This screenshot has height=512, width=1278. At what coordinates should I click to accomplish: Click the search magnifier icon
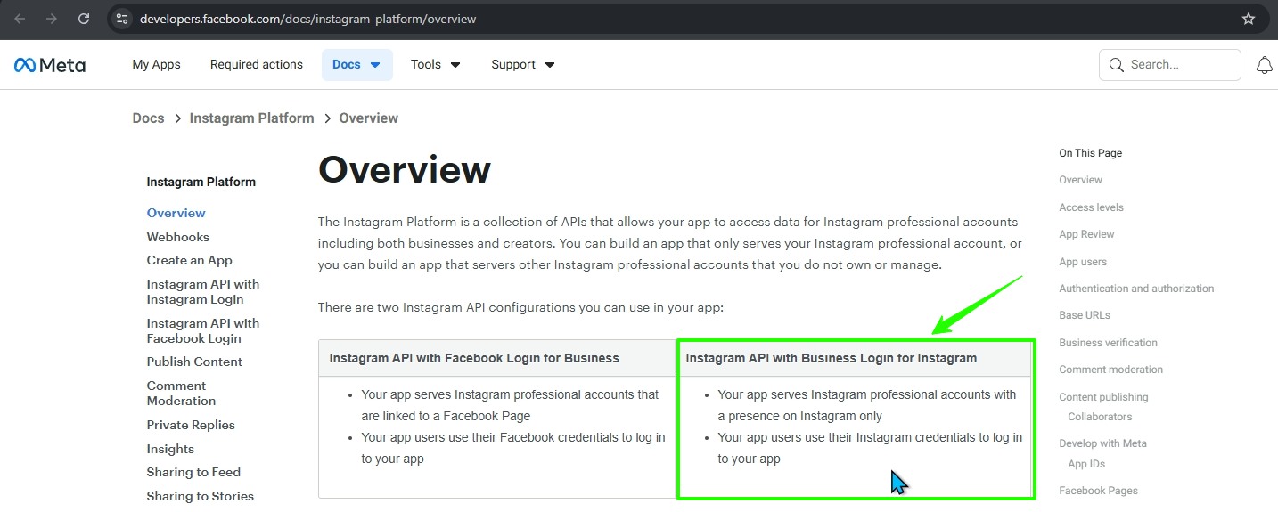pyautogui.click(x=1116, y=65)
